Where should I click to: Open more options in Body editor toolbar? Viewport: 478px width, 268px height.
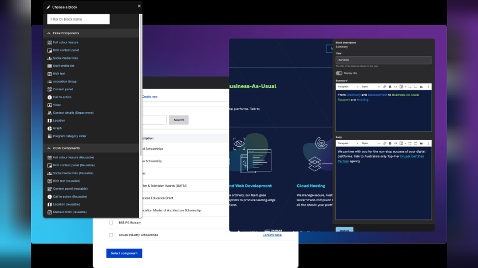click(x=428, y=143)
